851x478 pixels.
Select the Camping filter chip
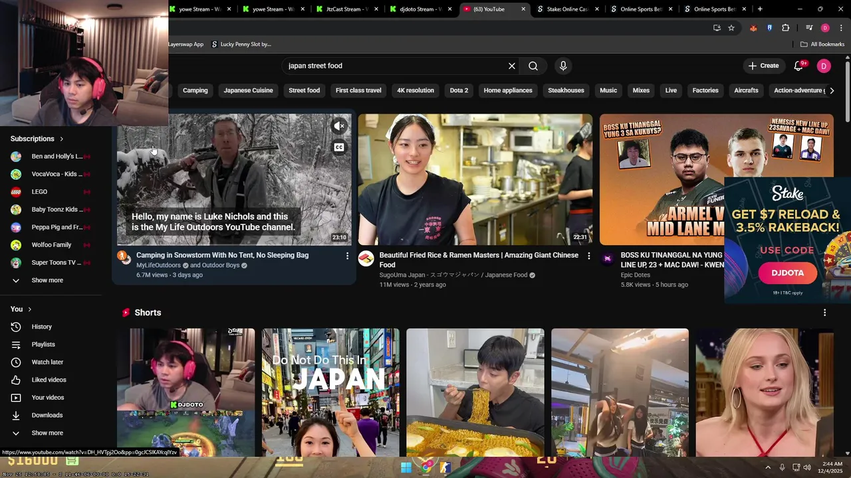pyautogui.click(x=195, y=90)
